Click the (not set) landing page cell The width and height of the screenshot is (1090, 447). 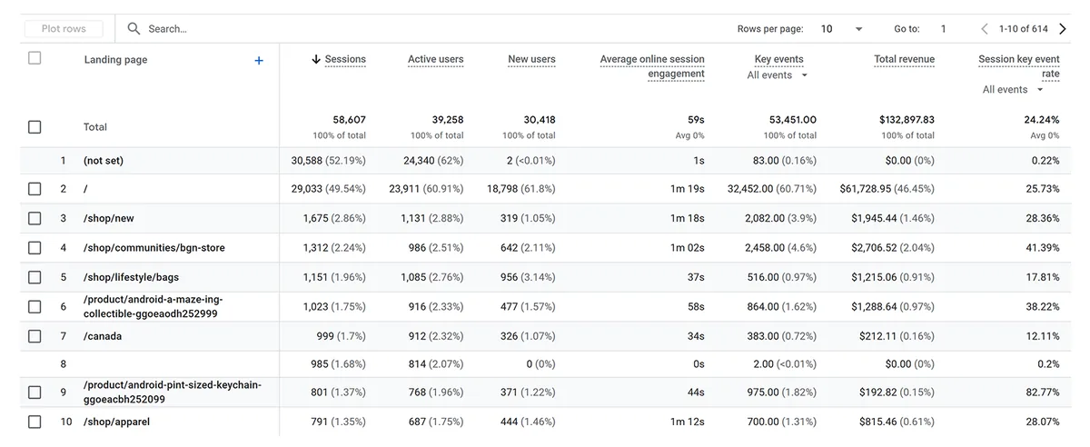(104, 161)
